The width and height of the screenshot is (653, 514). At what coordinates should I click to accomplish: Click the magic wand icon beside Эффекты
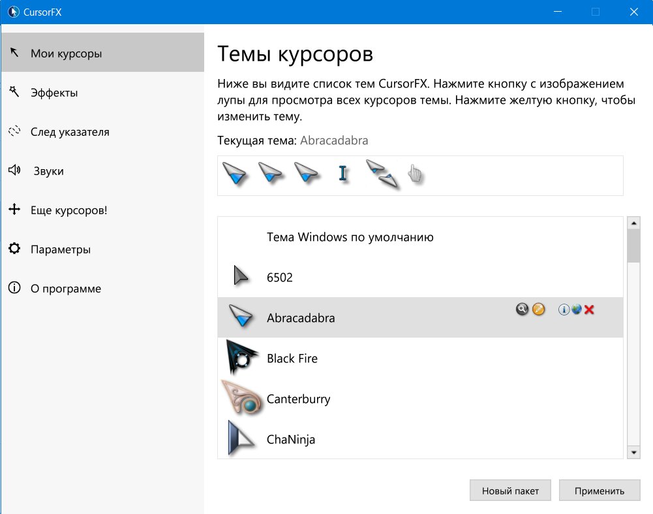pyautogui.click(x=14, y=91)
